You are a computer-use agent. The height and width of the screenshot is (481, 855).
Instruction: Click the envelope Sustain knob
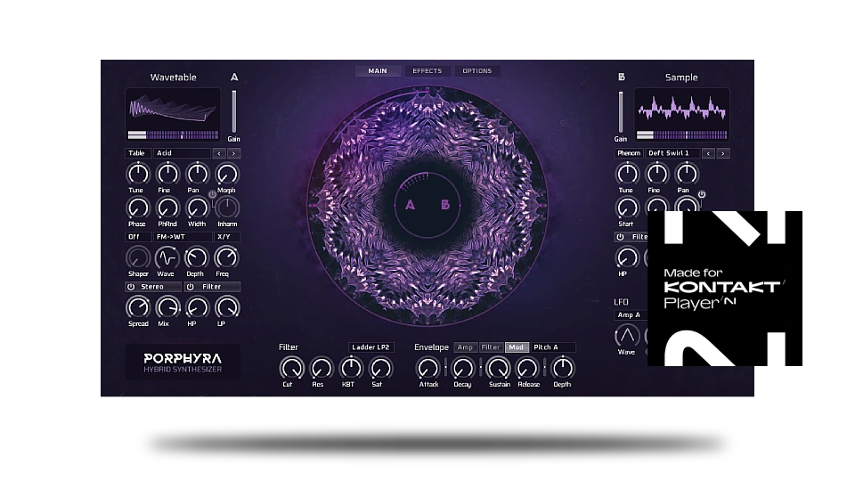coord(498,368)
